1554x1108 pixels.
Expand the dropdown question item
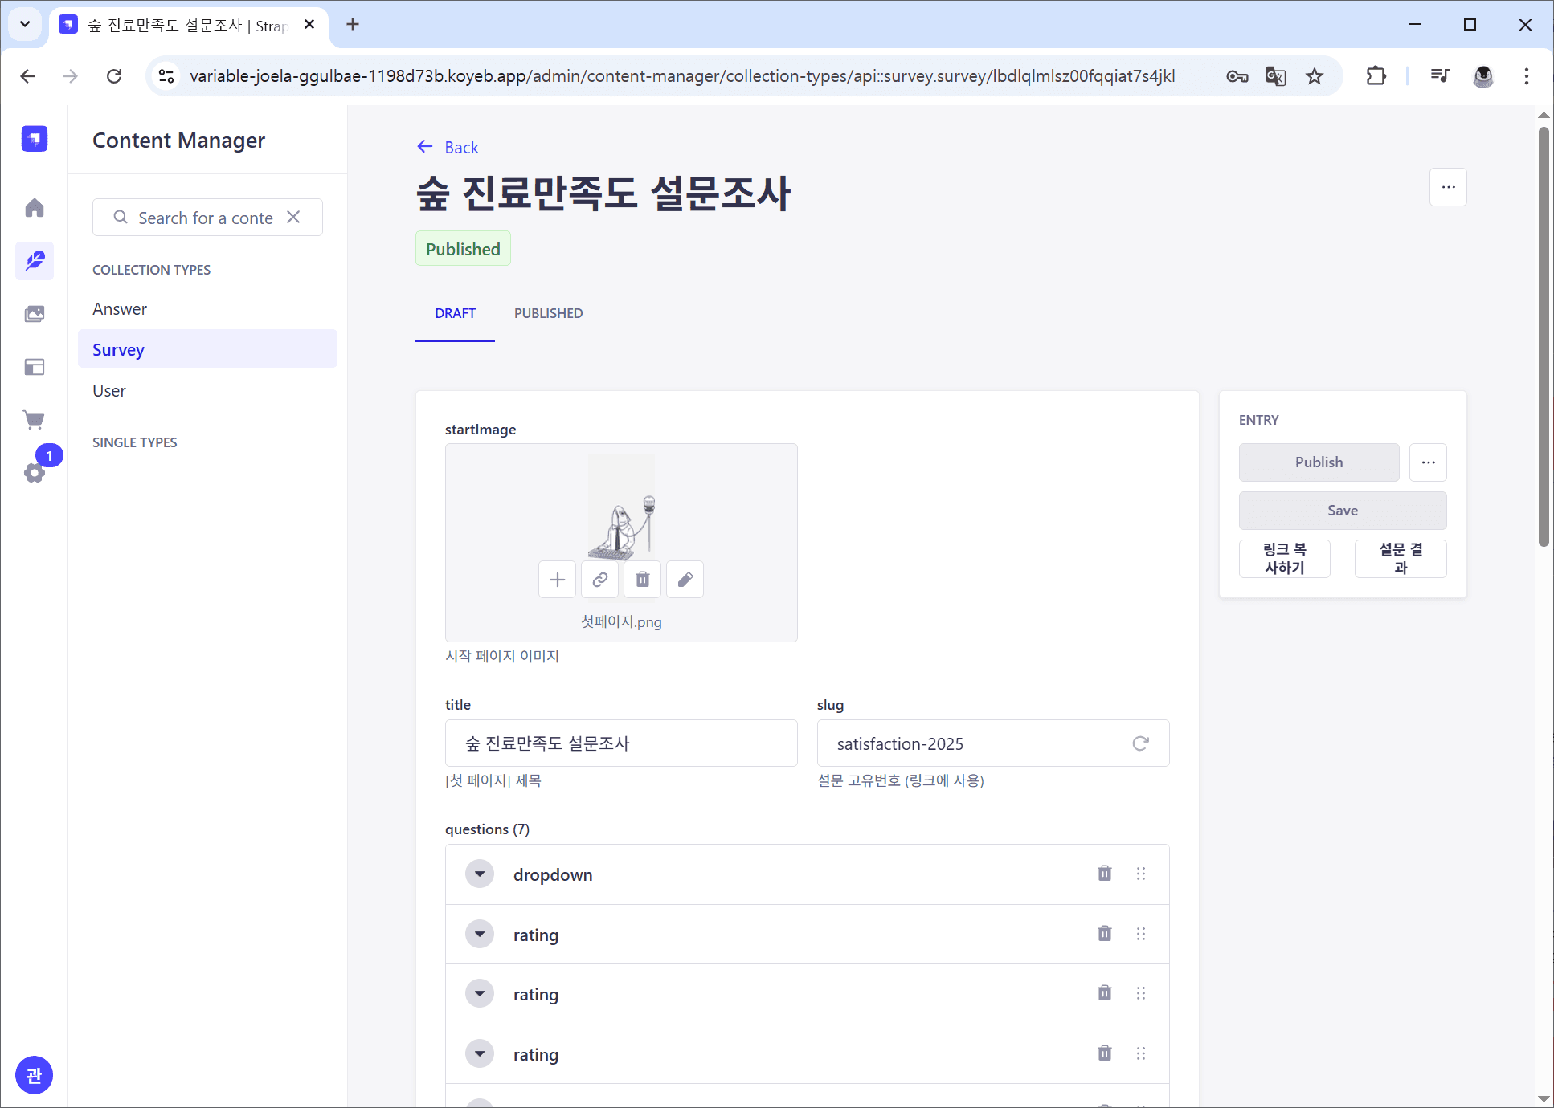480,874
